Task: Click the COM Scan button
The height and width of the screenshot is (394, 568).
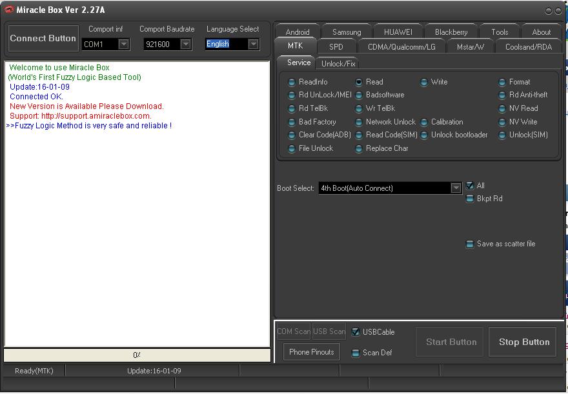Action: (294, 331)
